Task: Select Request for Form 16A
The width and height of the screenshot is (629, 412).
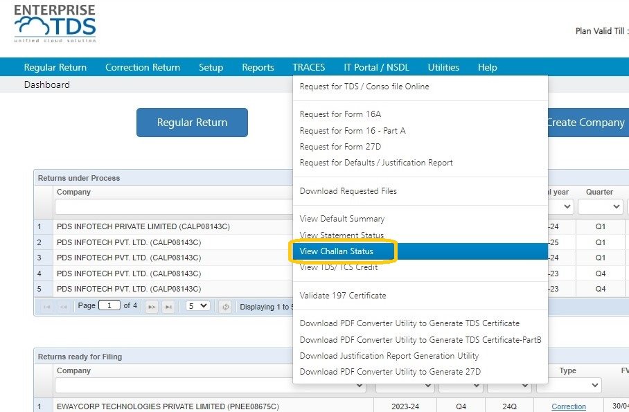Action: [x=420, y=114]
